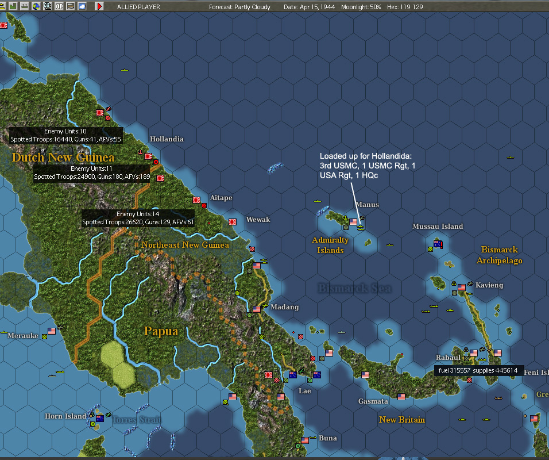Select the red enemy unit at Aitape
The width and height of the screenshot is (549, 460).
click(x=204, y=206)
